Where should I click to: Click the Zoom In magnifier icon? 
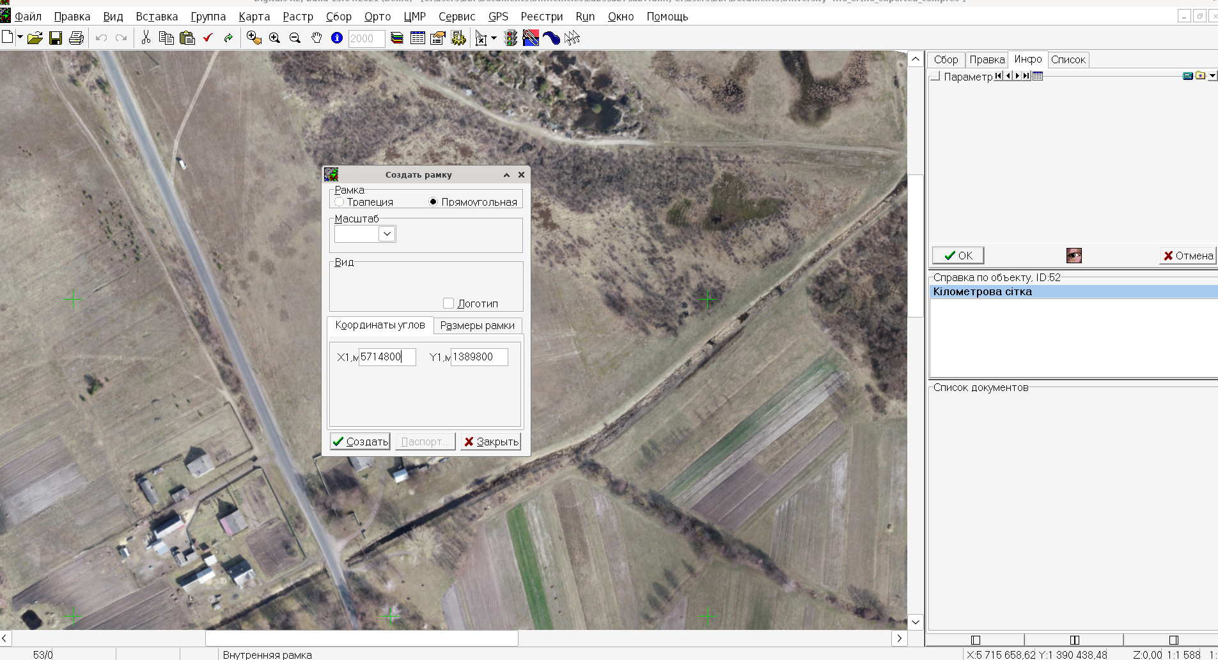[275, 38]
